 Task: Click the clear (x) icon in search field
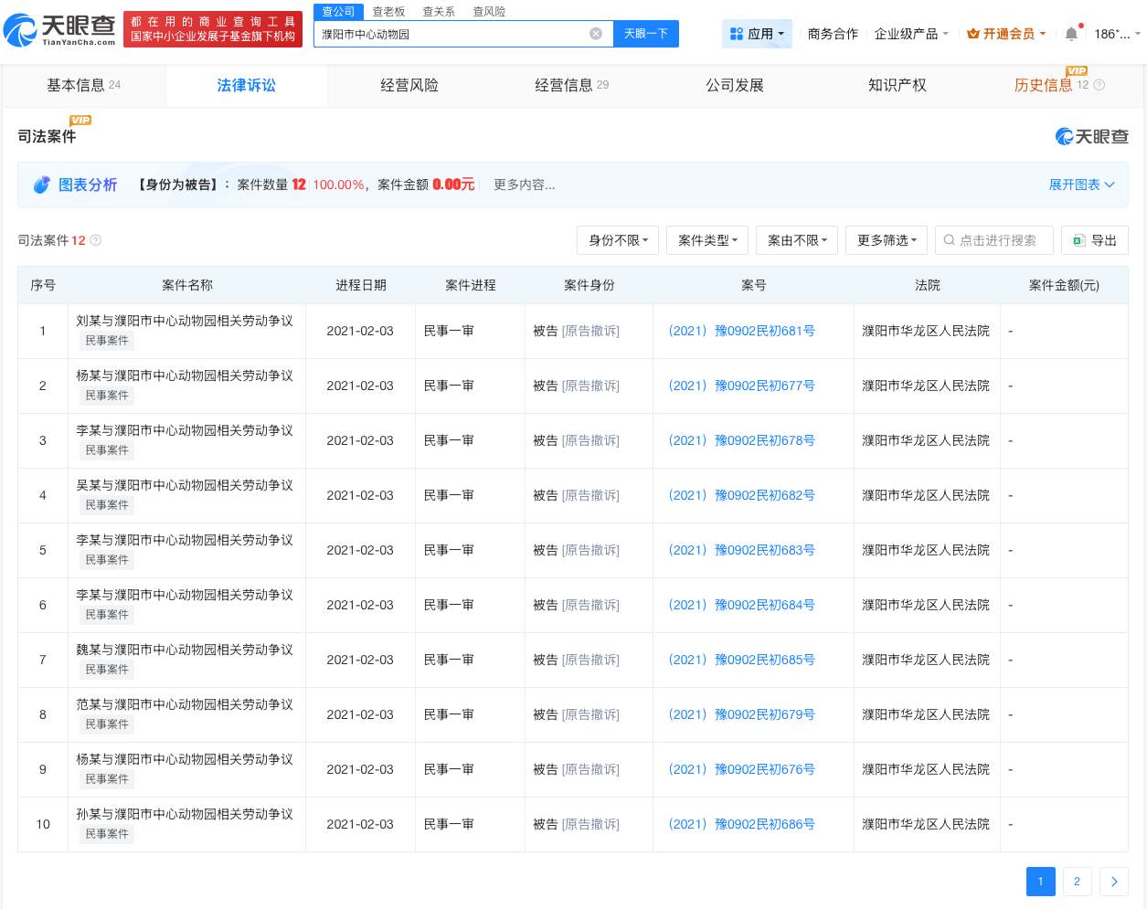[x=596, y=33]
